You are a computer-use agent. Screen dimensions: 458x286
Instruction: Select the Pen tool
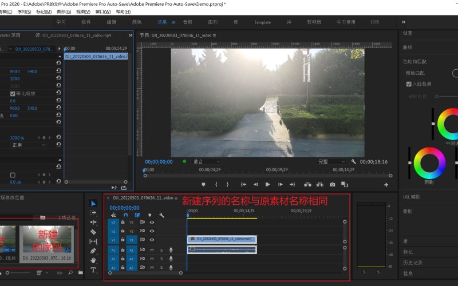[93, 251]
